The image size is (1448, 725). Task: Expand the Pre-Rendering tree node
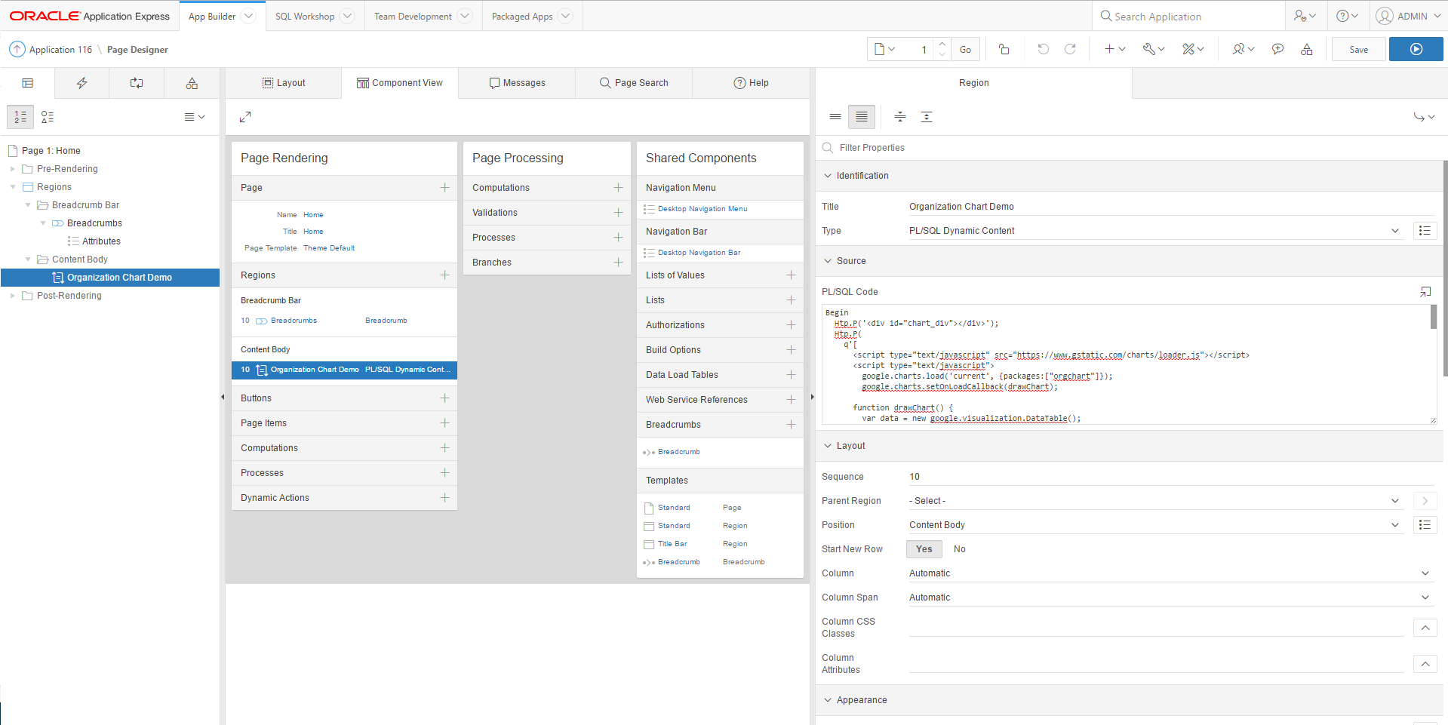[12, 169]
